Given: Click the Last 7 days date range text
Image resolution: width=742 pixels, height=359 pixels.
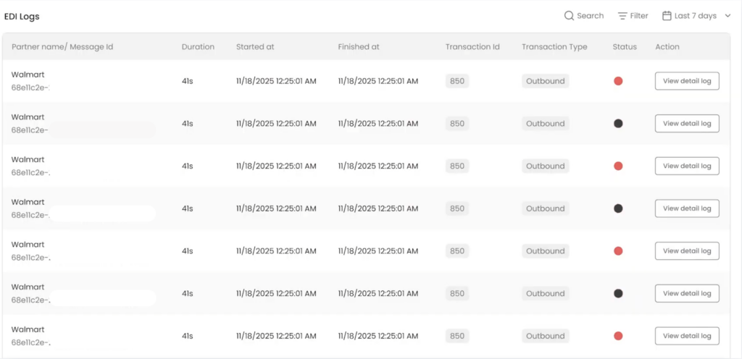Looking at the screenshot, I should click(x=696, y=16).
